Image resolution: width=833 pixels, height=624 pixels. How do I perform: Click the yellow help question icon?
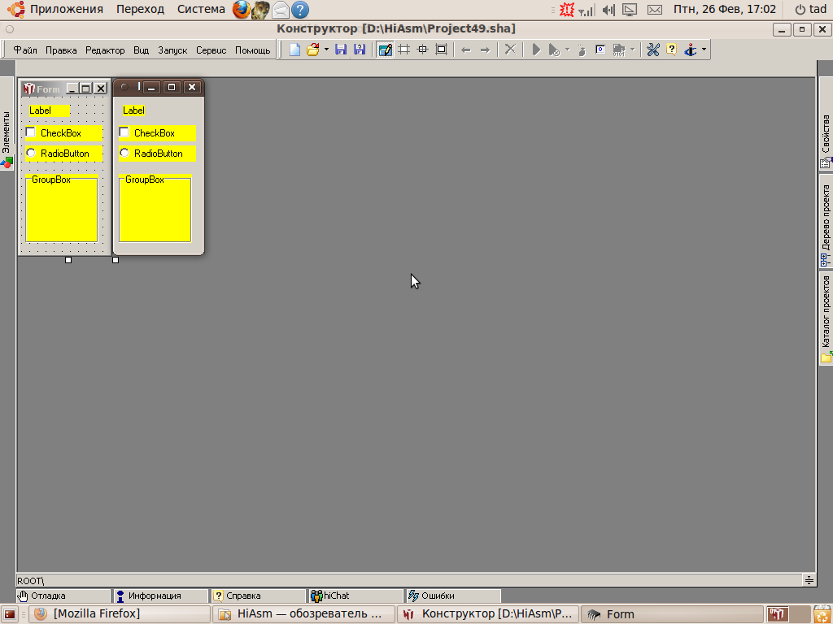click(671, 50)
